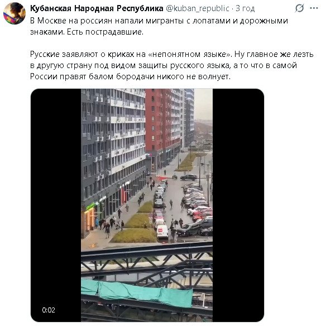Click the row of parked cars in video
Screen dimensions: 321x327
pyautogui.click(x=198, y=206)
